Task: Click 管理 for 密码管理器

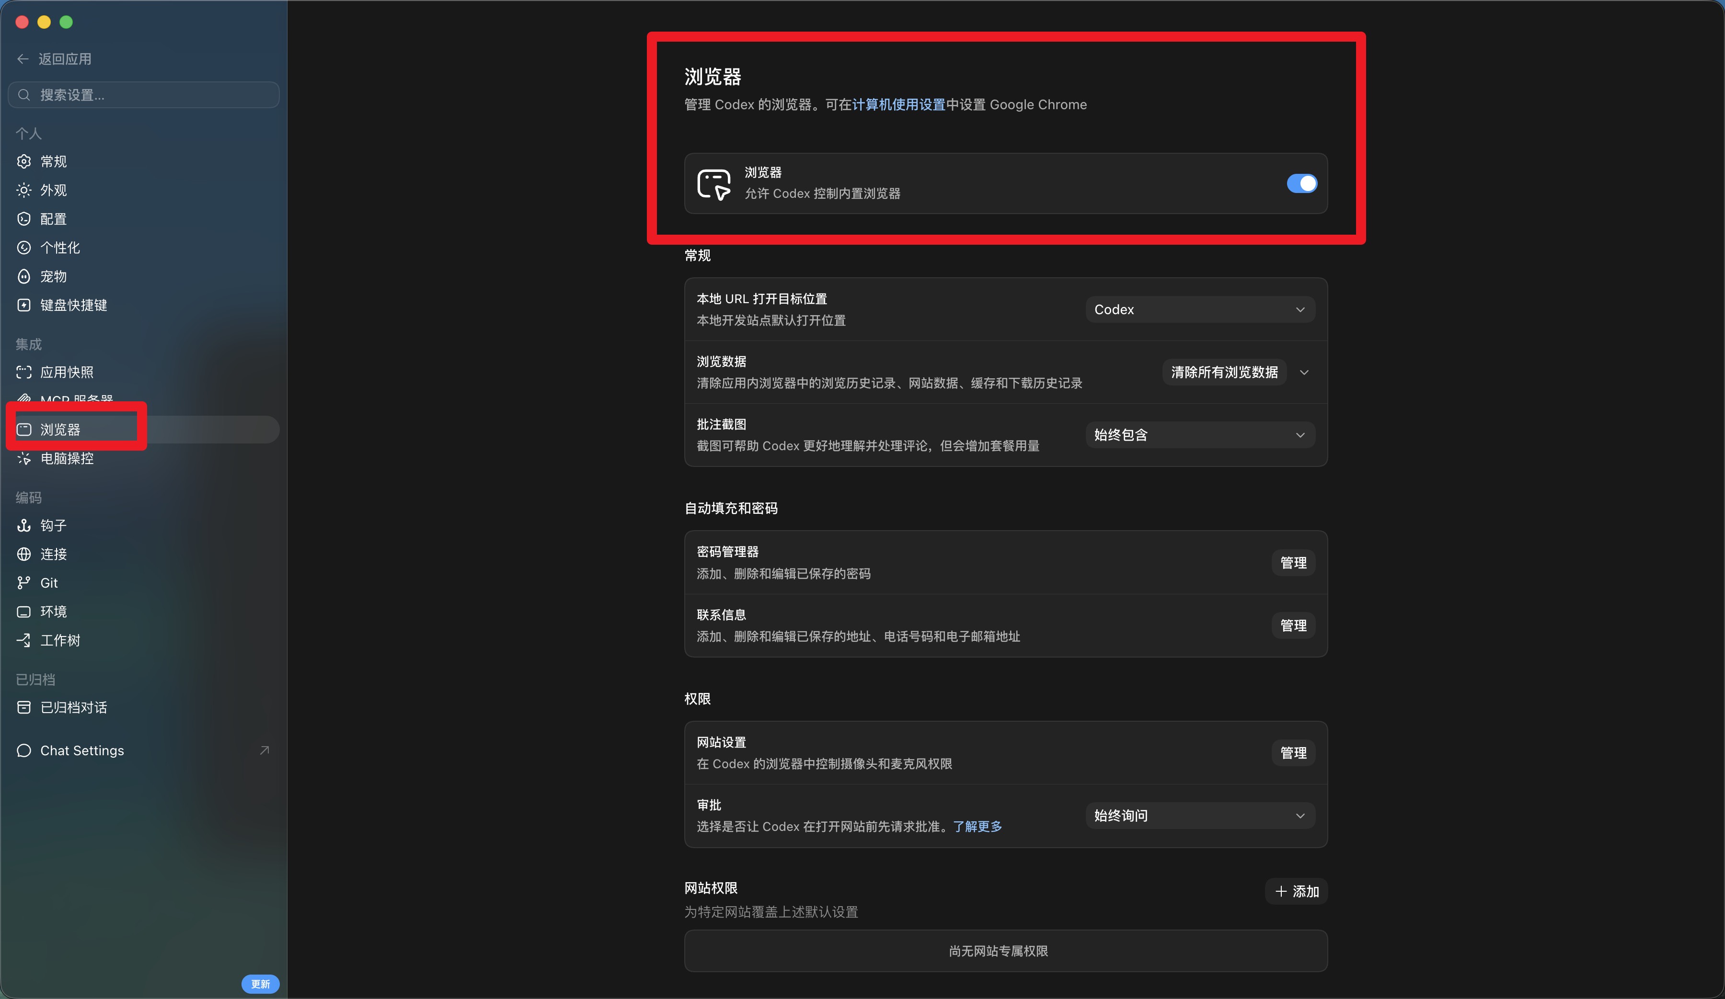Action: tap(1293, 563)
